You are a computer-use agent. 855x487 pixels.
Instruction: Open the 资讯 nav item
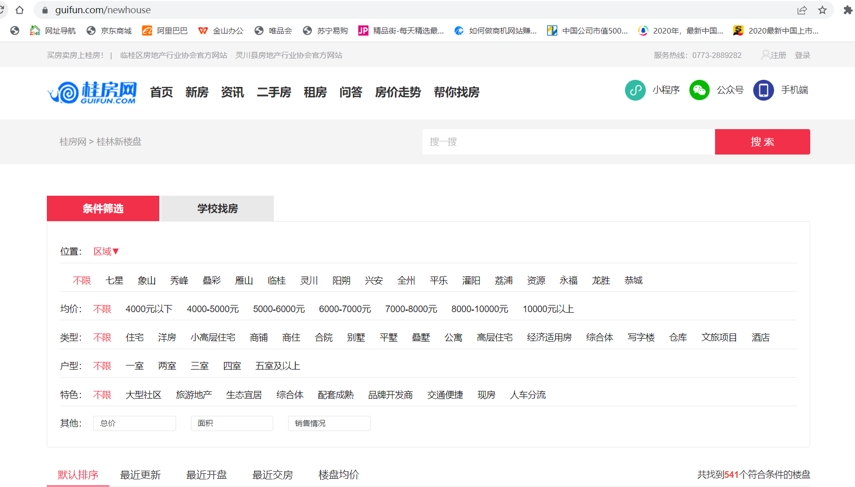tap(233, 93)
